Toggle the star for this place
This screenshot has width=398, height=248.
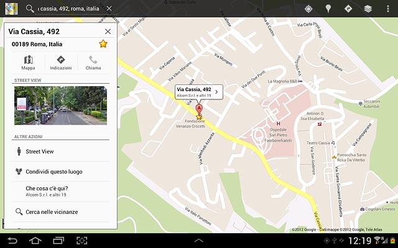103,44
